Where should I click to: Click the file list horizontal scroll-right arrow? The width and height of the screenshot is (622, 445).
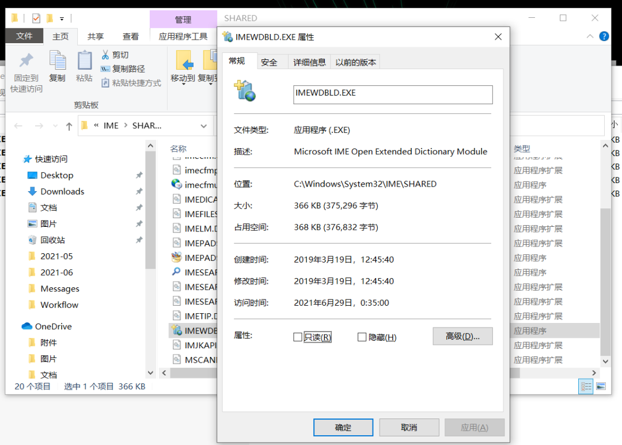pyautogui.click(x=594, y=373)
